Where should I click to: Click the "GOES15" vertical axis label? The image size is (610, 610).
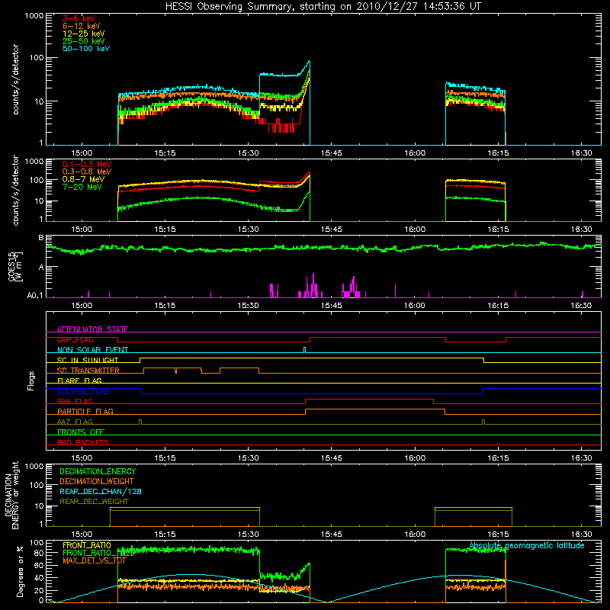pos(12,266)
